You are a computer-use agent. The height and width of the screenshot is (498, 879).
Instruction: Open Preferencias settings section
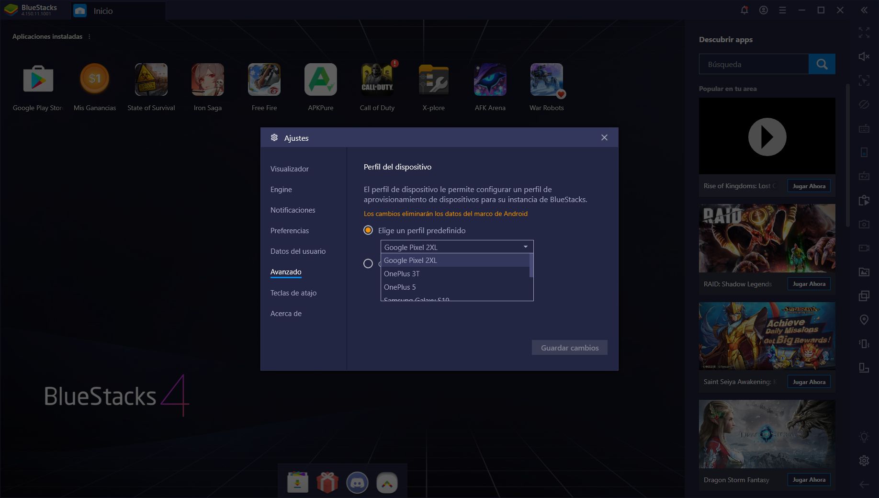click(x=290, y=231)
